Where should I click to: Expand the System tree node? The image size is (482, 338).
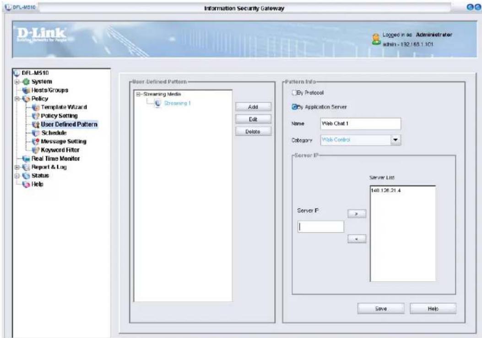coord(17,82)
